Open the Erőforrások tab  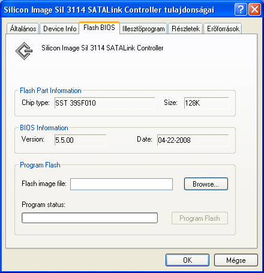coord(223,29)
